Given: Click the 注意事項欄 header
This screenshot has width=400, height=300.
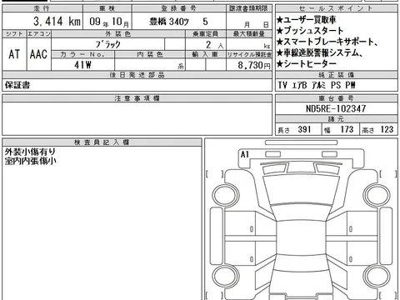Looking at the screenshot, I should coord(137,98).
